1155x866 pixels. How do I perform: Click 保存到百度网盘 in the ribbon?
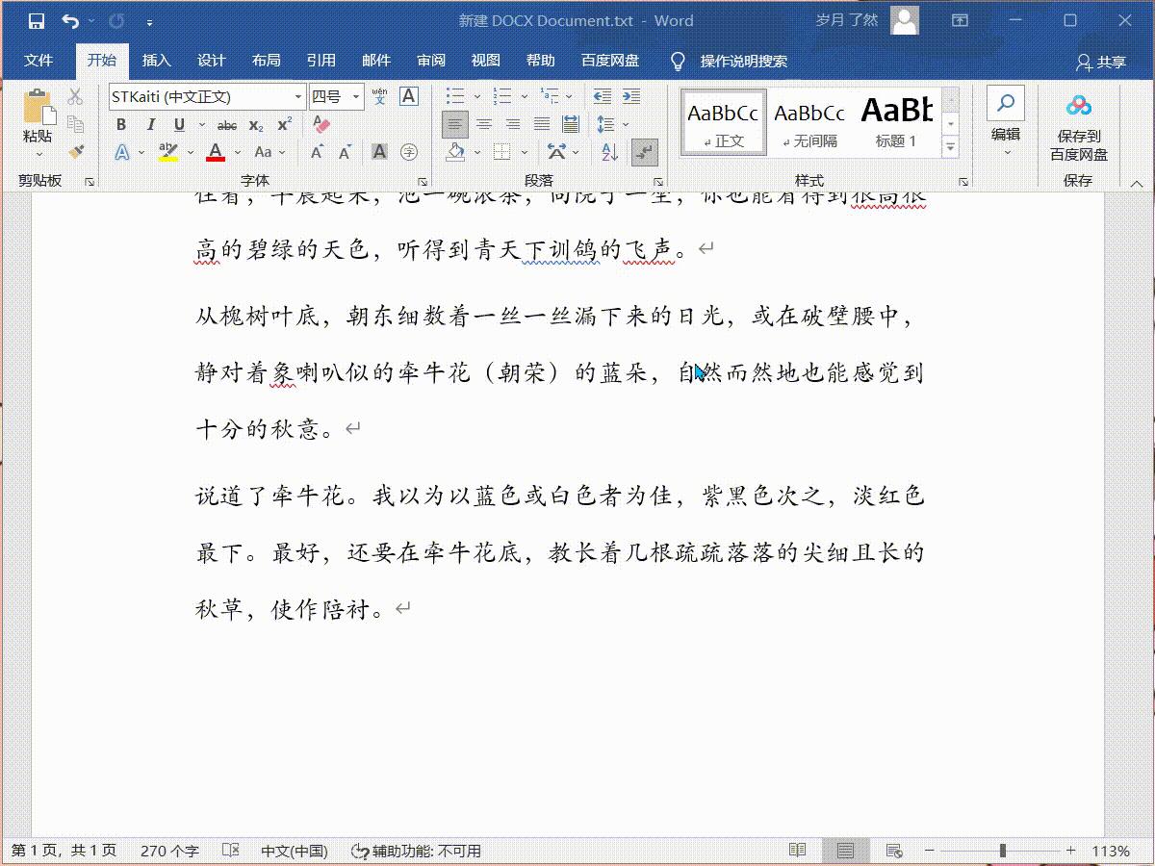point(1078,125)
